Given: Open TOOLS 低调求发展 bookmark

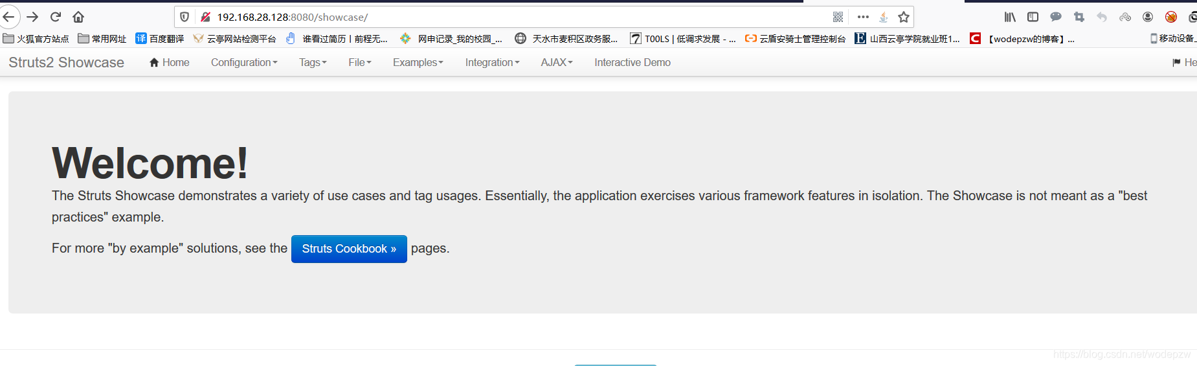Looking at the screenshot, I should (683, 39).
